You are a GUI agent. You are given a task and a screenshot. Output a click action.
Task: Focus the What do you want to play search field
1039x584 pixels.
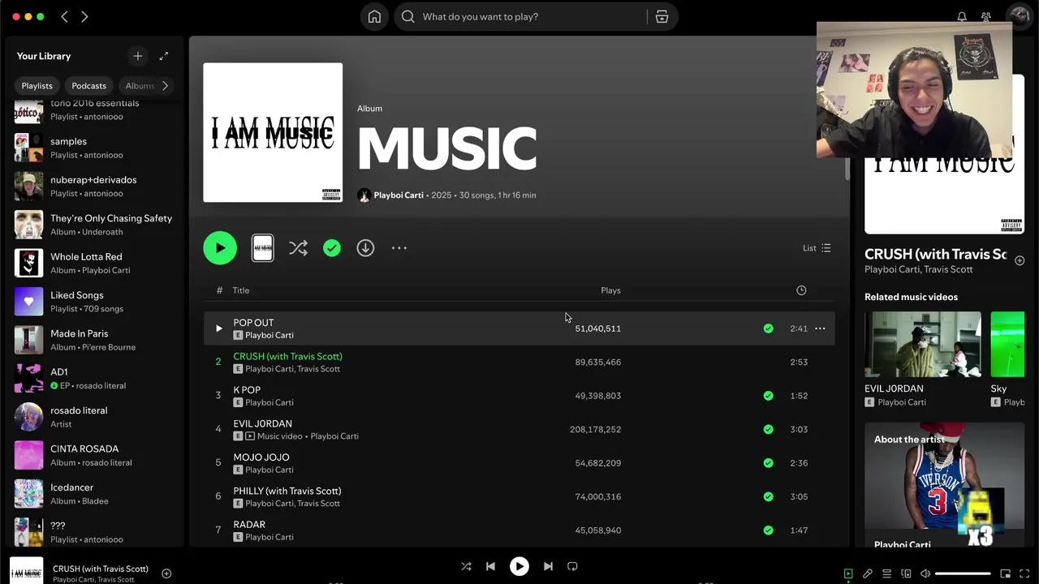point(519,16)
